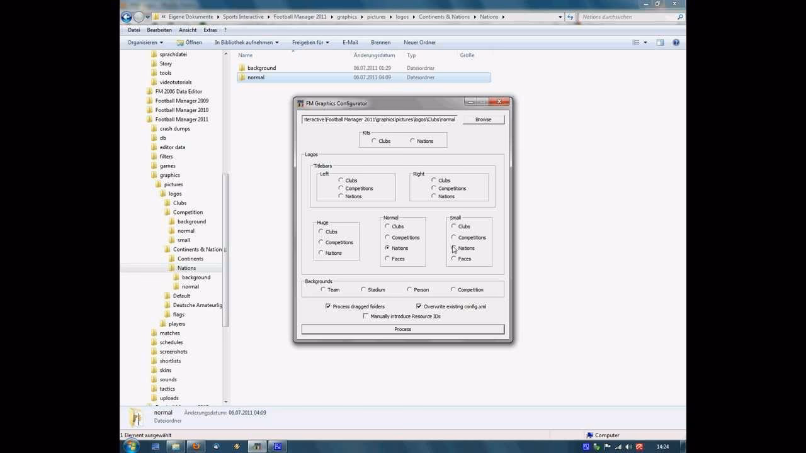
Task: Adjust volume via the speaker tray icon
Action: point(628,447)
